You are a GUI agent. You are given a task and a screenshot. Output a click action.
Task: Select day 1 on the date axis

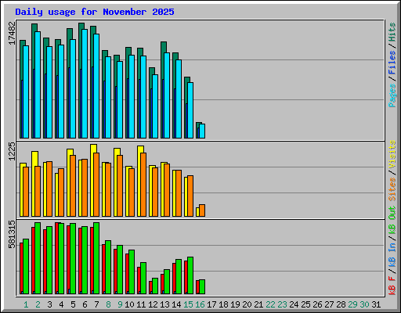pos(26,304)
